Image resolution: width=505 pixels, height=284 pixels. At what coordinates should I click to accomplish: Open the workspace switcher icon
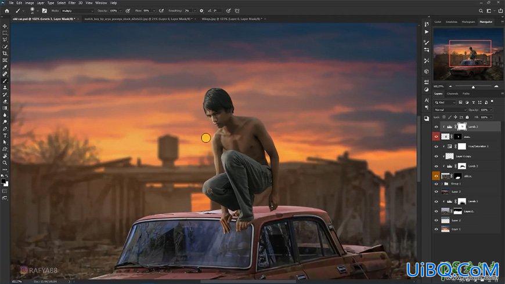(x=489, y=10)
